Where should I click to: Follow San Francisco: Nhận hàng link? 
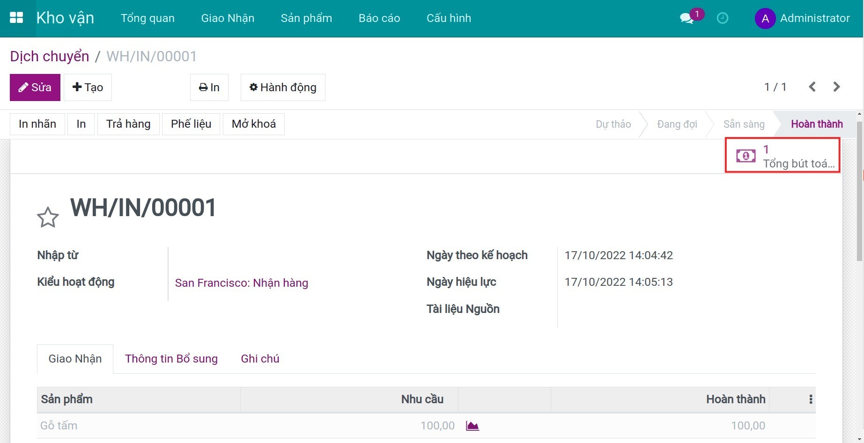coord(241,283)
